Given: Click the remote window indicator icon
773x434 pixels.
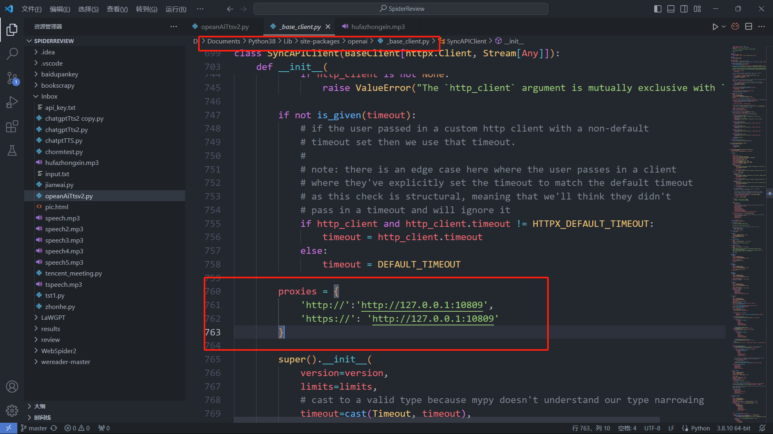Looking at the screenshot, I should [x=8, y=428].
